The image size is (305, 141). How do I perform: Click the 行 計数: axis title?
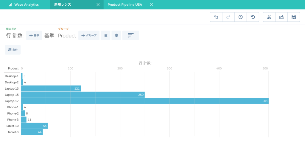coord(145,63)
